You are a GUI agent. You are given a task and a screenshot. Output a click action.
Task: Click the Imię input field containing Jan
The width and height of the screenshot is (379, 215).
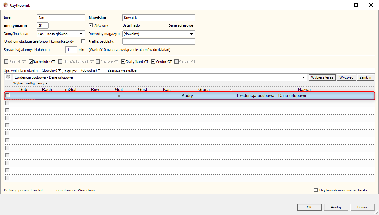pos(61,18)
